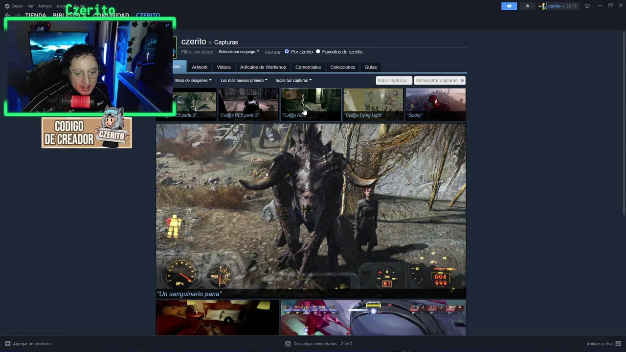Open the Tiempo Extra scoreboard screenshot thumbnail
Viewport: 626px width, 352px height.
(373, 318)
